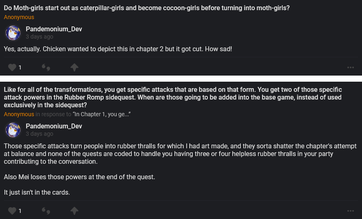
Task: Open the three-dot menu for the rubber thralls answer
Action: [351, 210]
